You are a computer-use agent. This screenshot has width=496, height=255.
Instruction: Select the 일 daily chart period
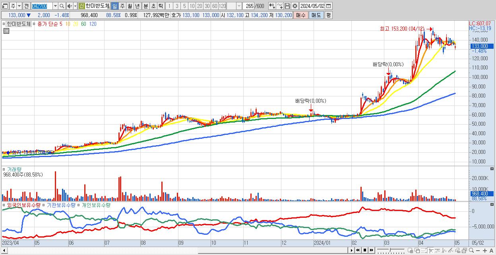click(114, 6)
